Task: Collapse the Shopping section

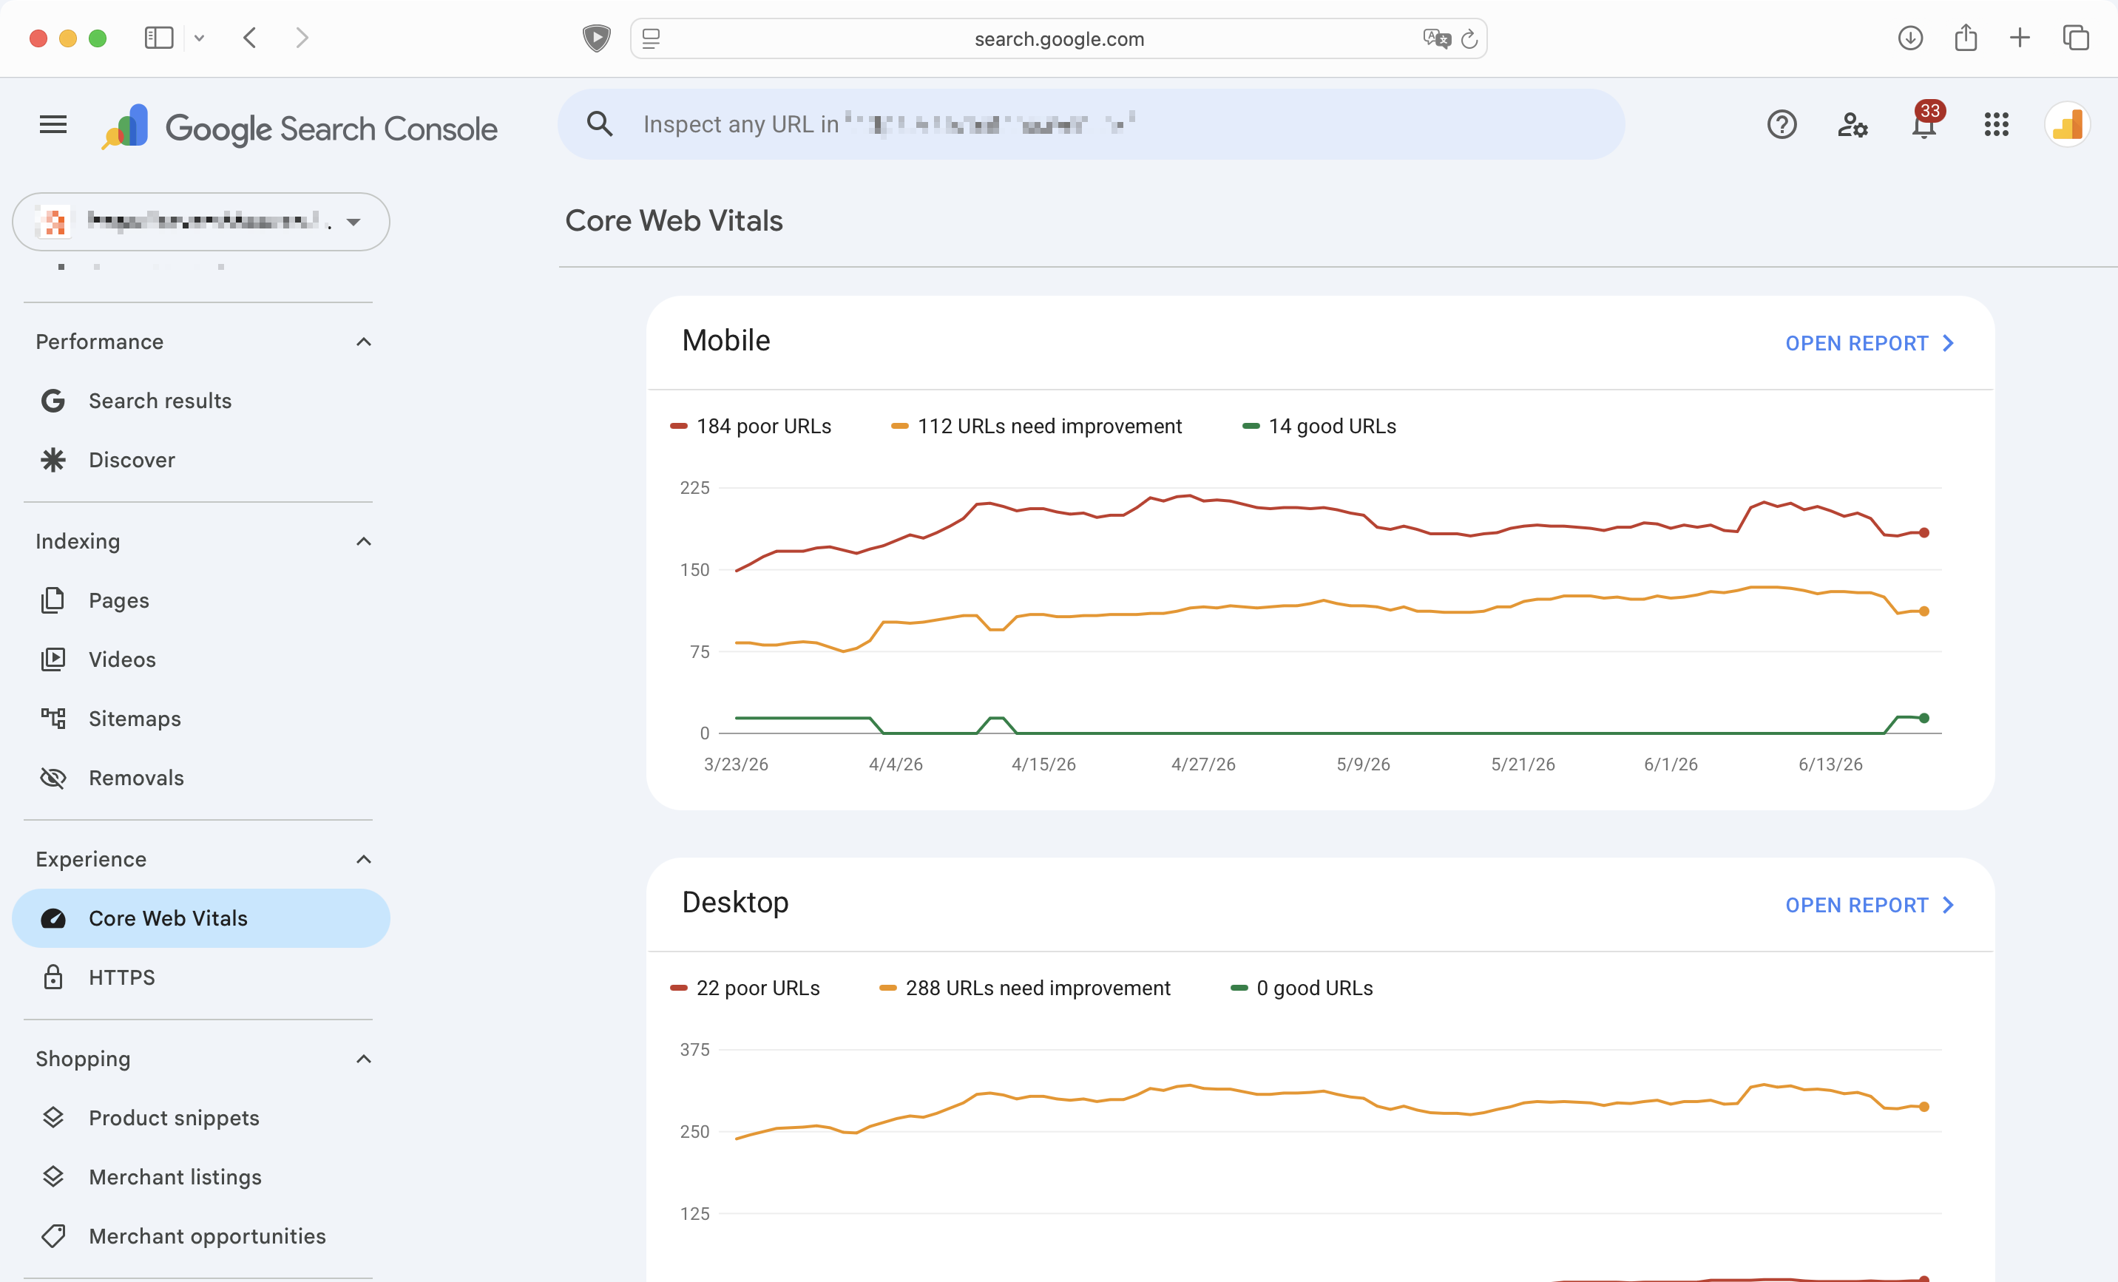Action: [x=364, y=1059]
